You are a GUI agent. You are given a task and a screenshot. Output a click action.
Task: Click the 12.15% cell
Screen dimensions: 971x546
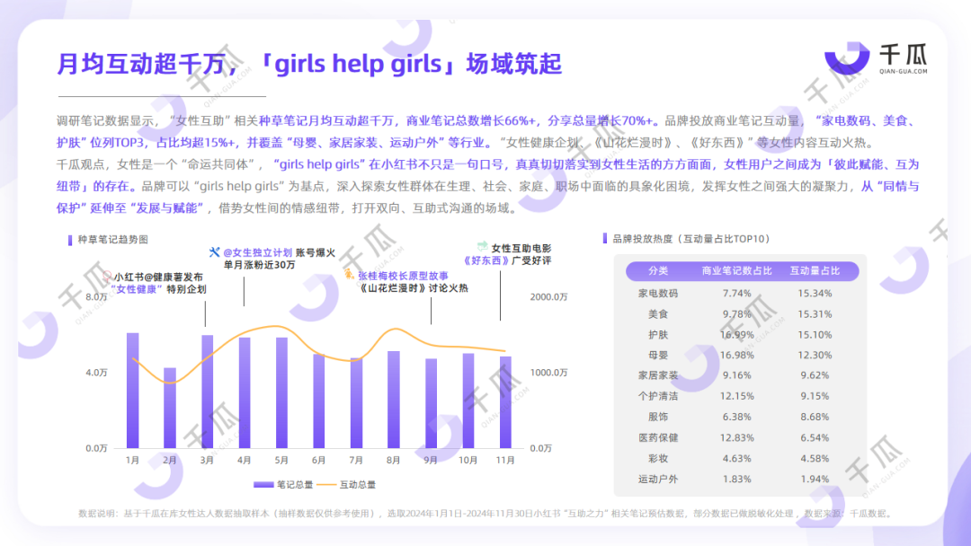736,396
